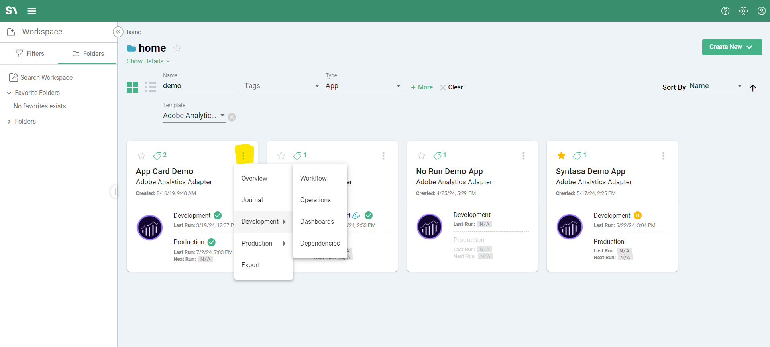
Task: Clear the Adobe Analytics template filter
Action: 232,117
